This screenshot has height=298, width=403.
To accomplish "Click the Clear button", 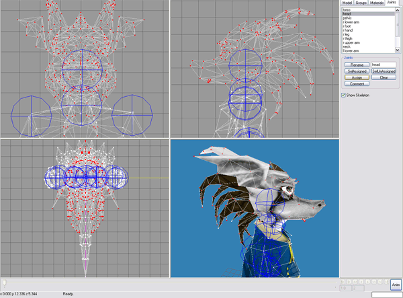I will (x=384, y=77).
